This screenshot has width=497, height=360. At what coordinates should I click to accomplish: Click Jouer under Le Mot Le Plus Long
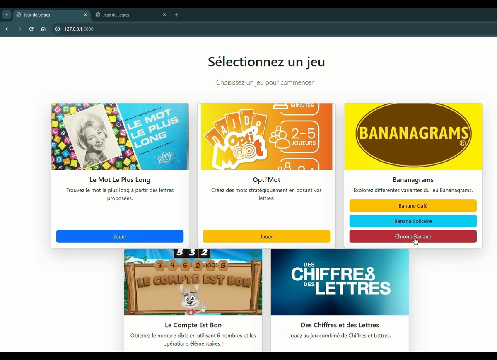120,237
